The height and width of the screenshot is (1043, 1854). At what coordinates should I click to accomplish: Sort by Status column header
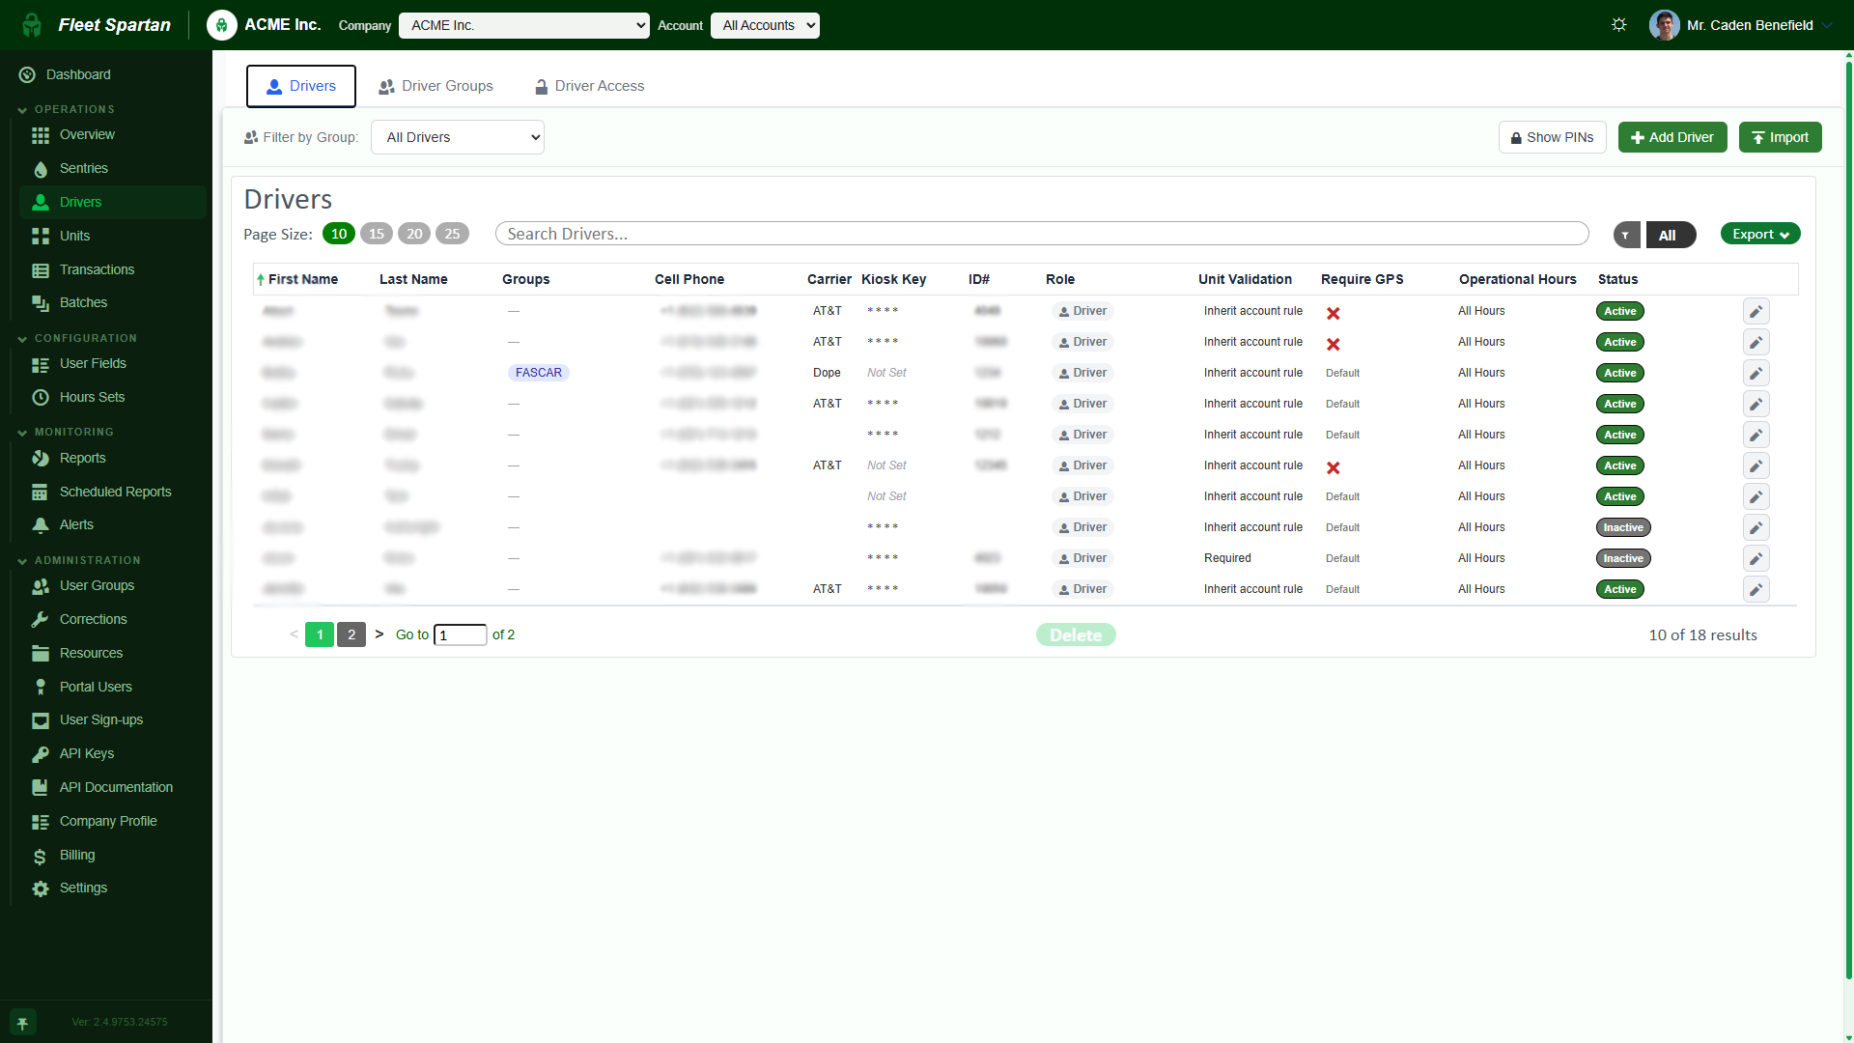click(x=1617, y=279)
